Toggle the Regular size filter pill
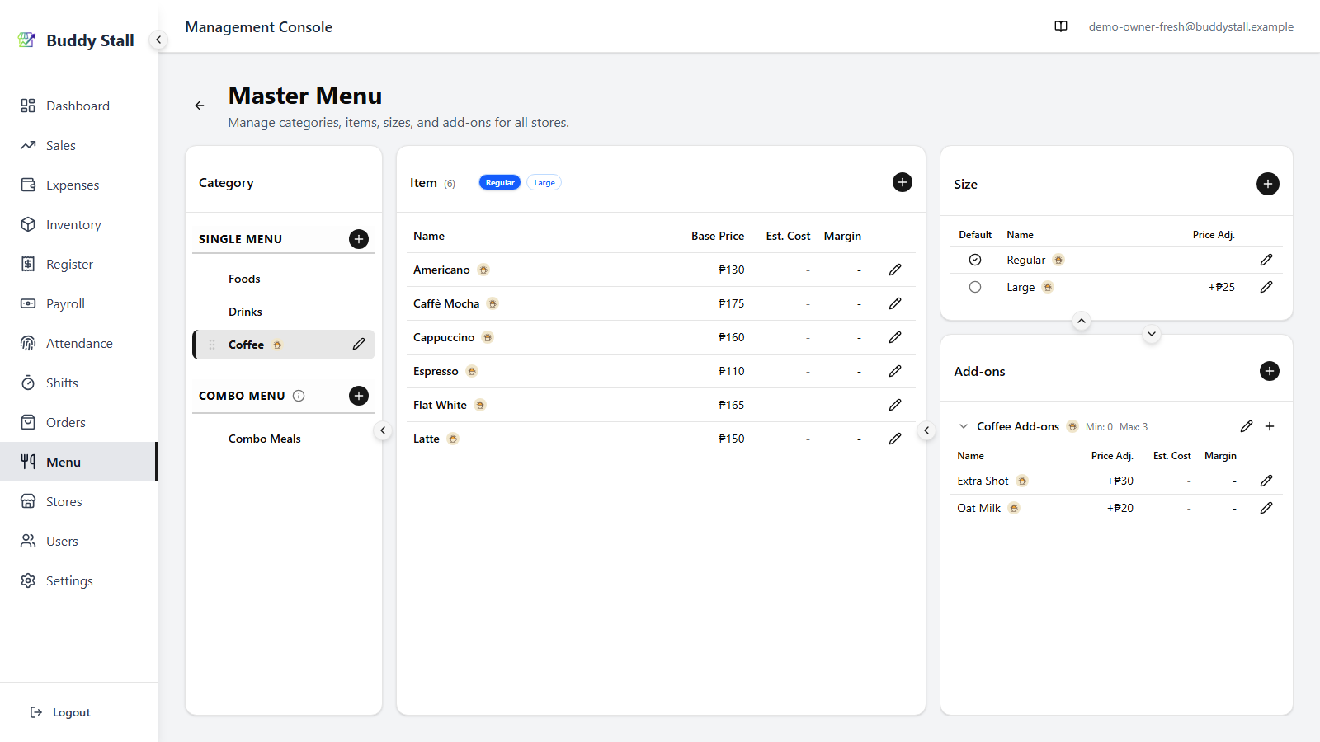The width and height of the screenshot is (1320, 742). [x=500, y=183]
